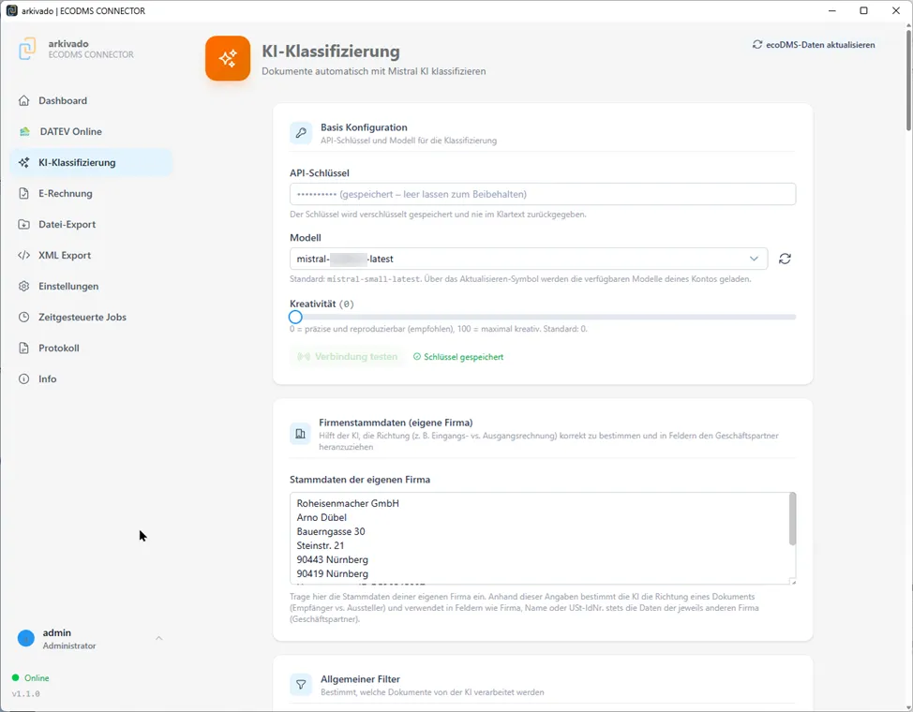The height and width of the screenshot is (712, 913).
Task: Click the Kreativität slider handle
Action: (295, 317)
